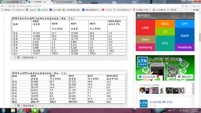Click the address bar URL field

click(x=99, y=6)
